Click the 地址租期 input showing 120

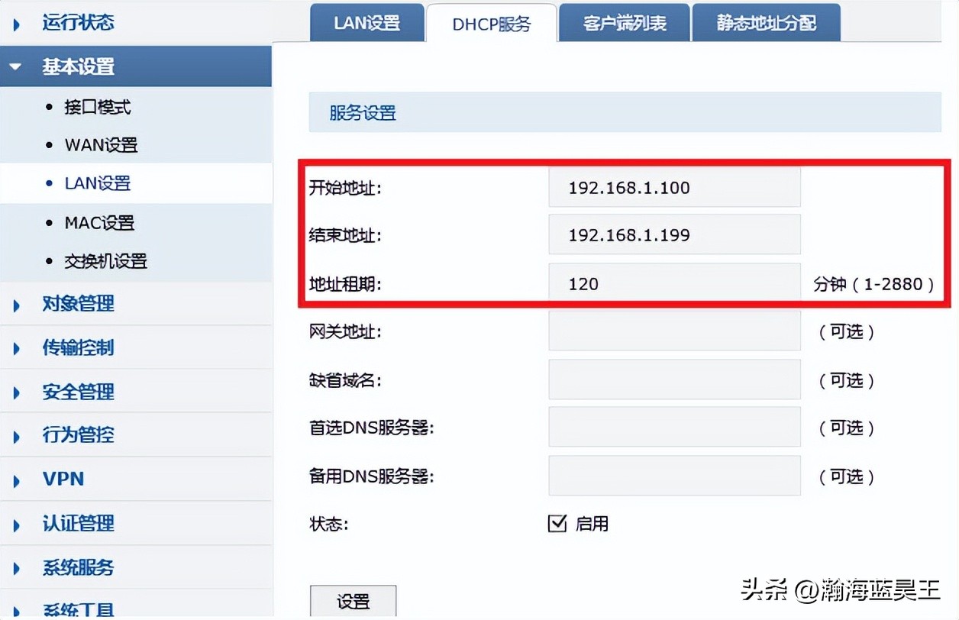click(x=674, y=283)
